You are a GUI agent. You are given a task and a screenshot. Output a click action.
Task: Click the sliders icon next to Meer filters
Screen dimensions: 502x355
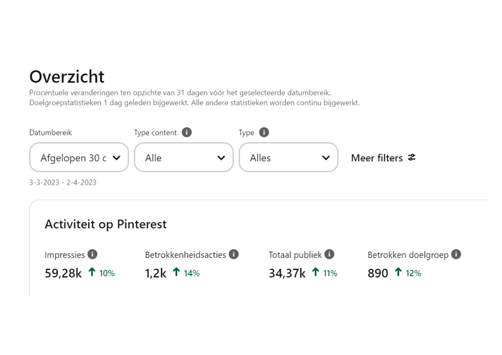click(412, 157)
